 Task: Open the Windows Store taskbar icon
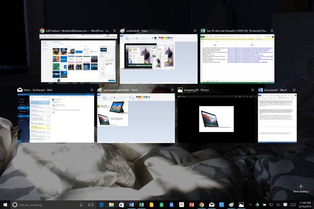121,205
